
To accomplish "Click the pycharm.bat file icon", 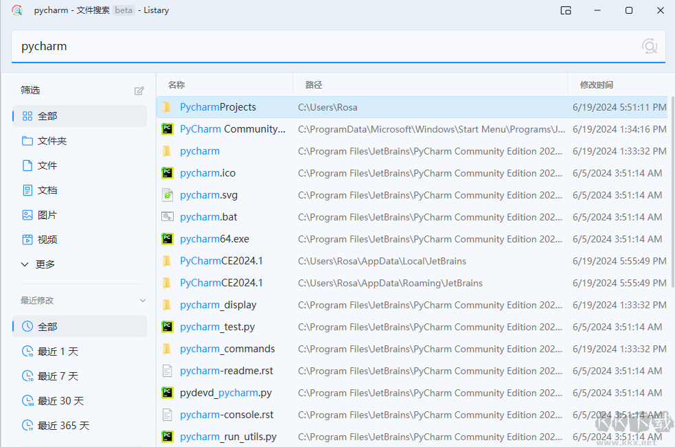I will [167, 216].
